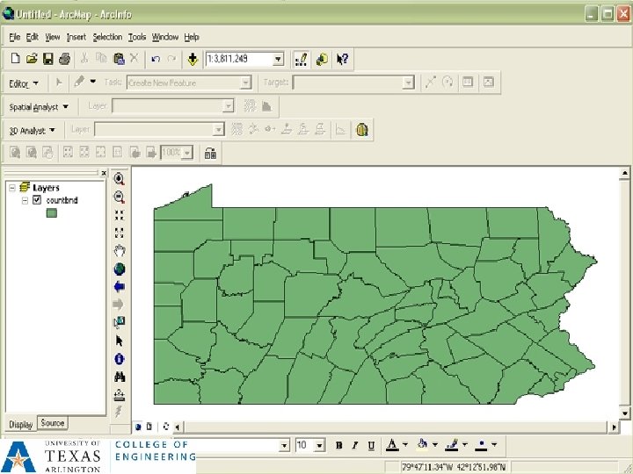This screenshot has height=474, width=633.
Task: Click the green countbnd symbol swatch
Action: 52,212
